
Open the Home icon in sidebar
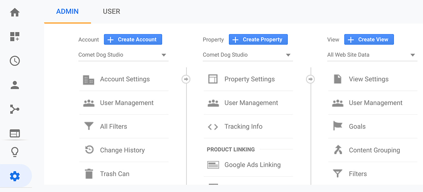click(15, 13)
